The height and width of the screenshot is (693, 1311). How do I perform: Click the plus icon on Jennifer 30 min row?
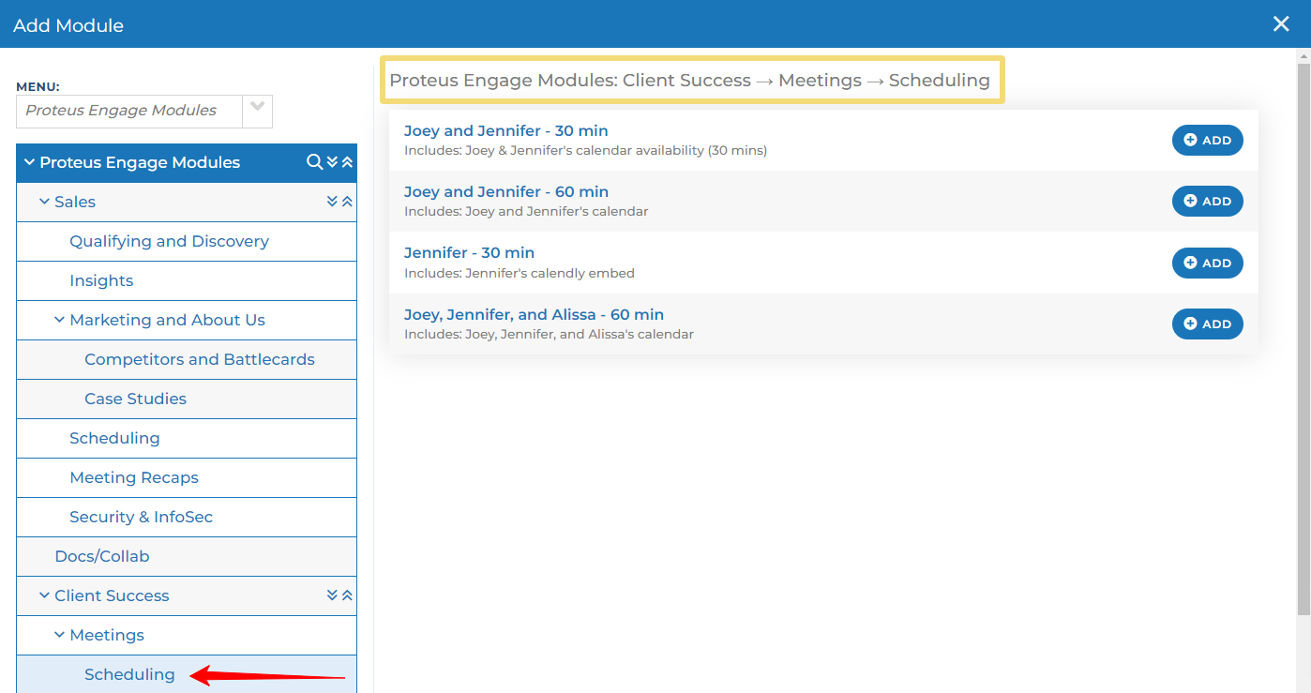point(1189,263)
